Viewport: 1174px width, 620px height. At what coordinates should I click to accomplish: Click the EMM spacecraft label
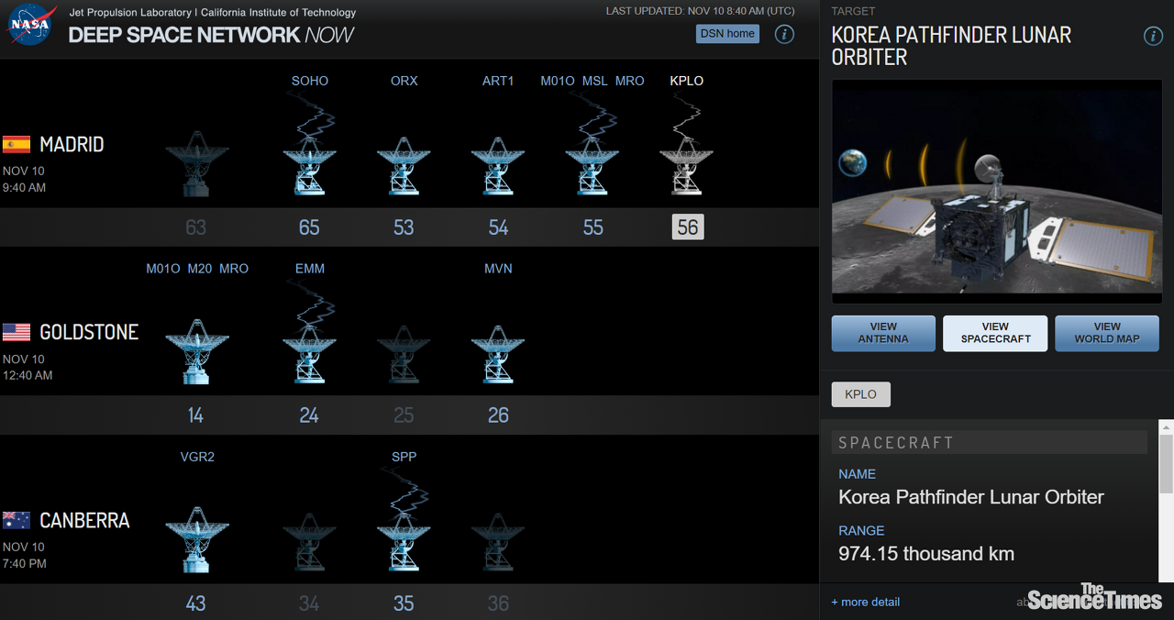coord(310,269)
